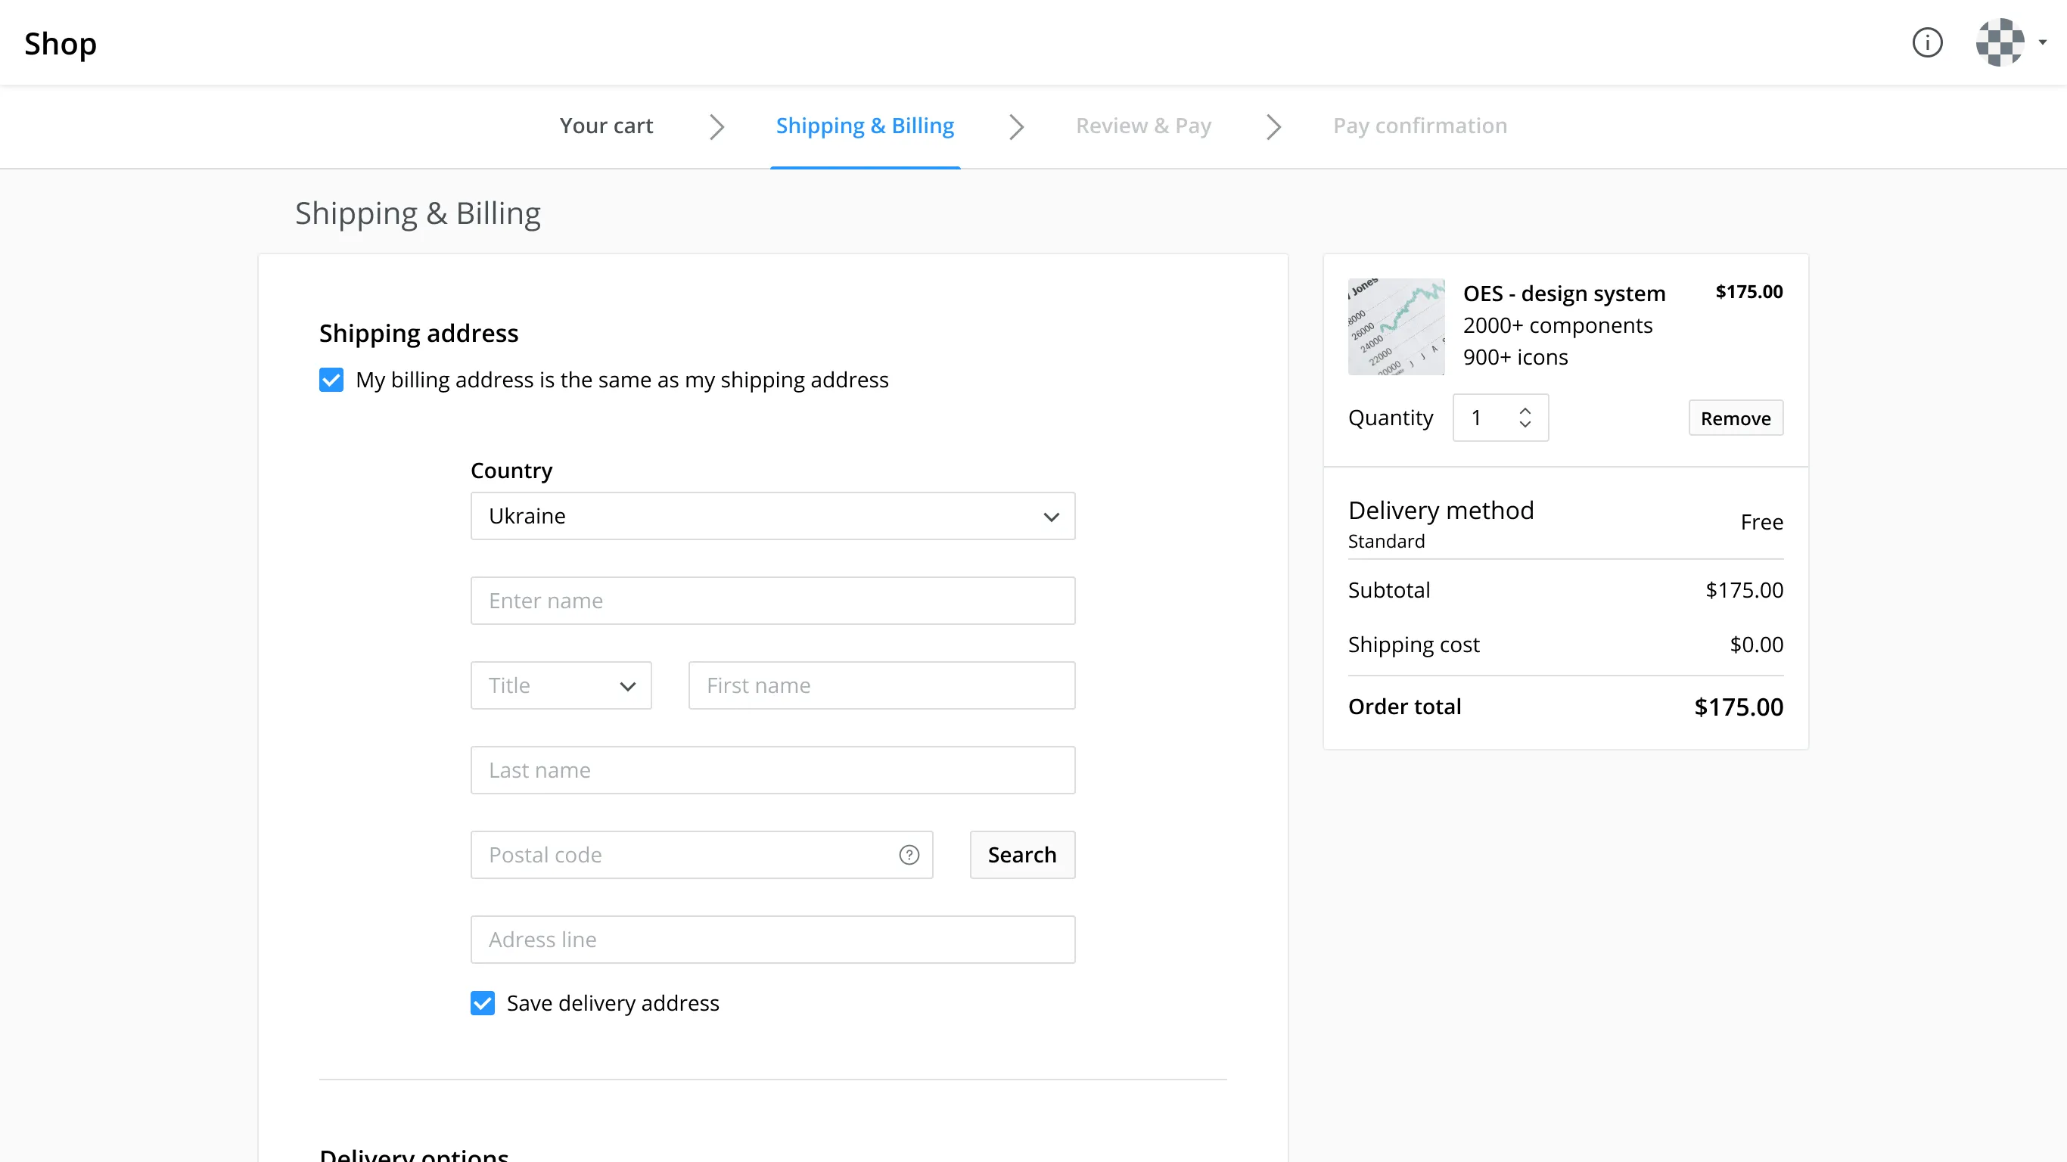This screenshot has height=1162, width=2067.
Task: Click chevron arrow after Review & Pay
Action: pos(1273,127)
